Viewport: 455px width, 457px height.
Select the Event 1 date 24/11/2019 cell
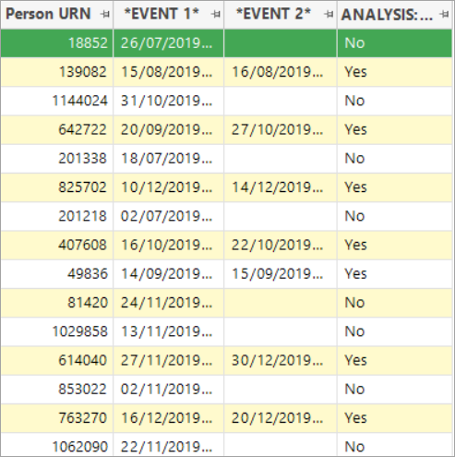pyautogui.click(x=169, y=303)
